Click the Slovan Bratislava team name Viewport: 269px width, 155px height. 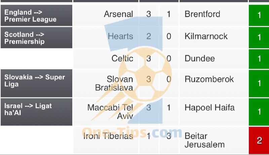(114, 83)
